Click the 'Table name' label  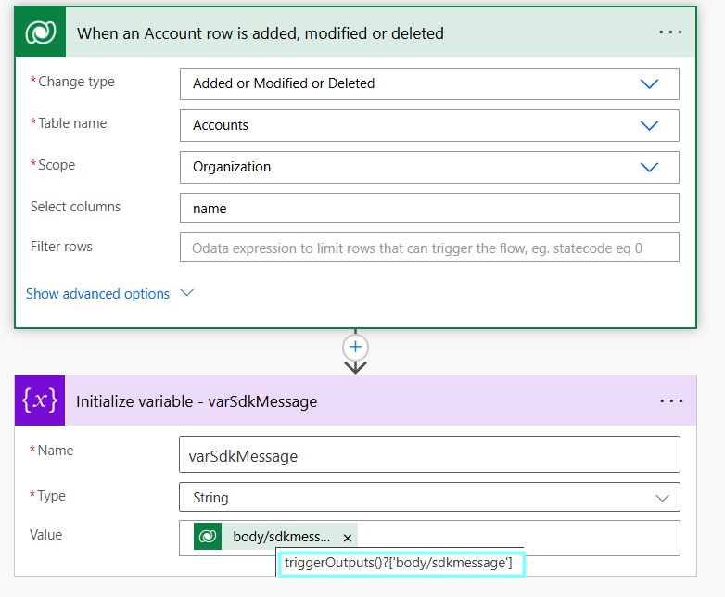coord(72,123)
